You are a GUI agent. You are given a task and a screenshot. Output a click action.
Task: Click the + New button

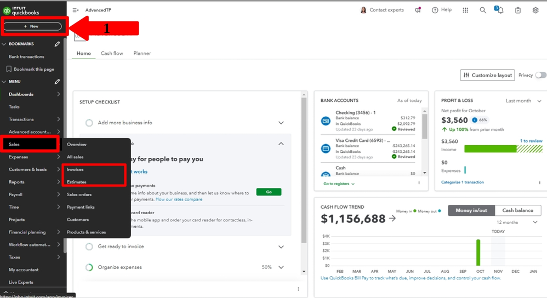pos(32,26)
